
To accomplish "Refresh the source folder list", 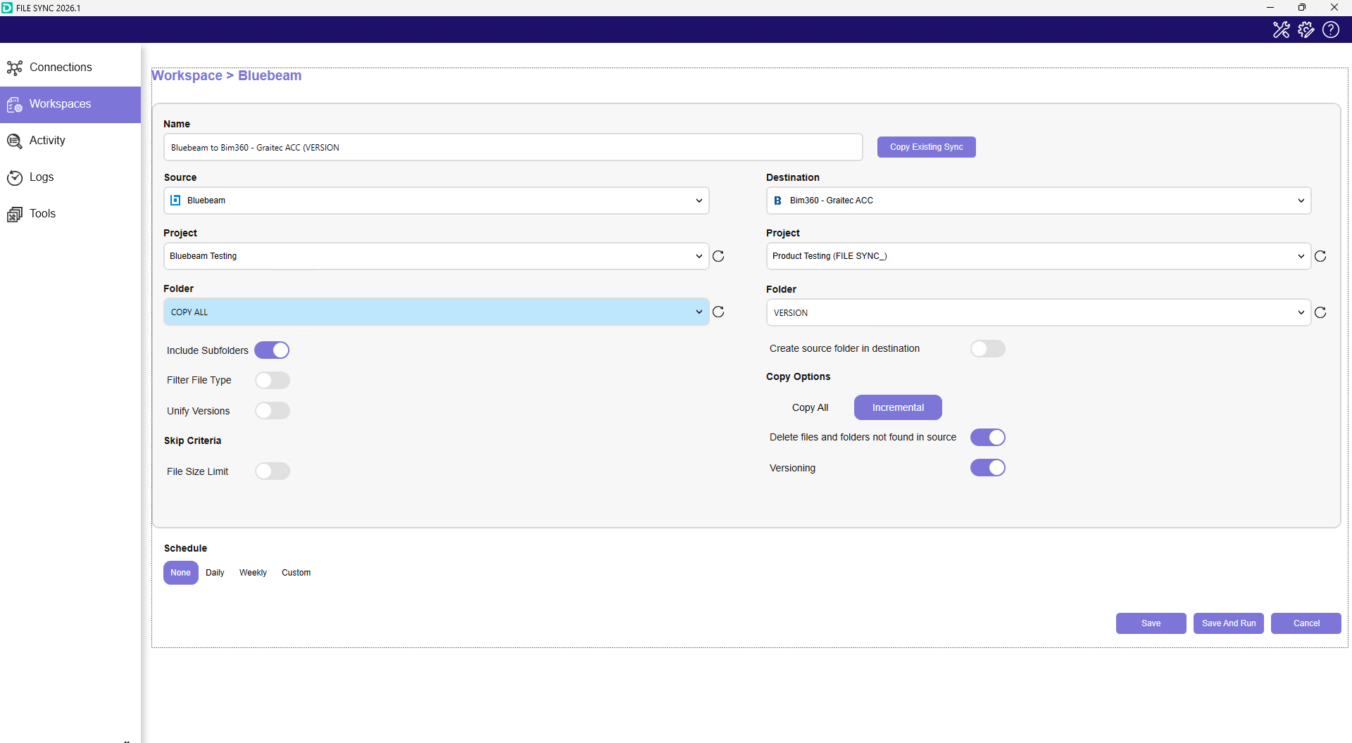I will pyautogui.click(x=718, y=312).
